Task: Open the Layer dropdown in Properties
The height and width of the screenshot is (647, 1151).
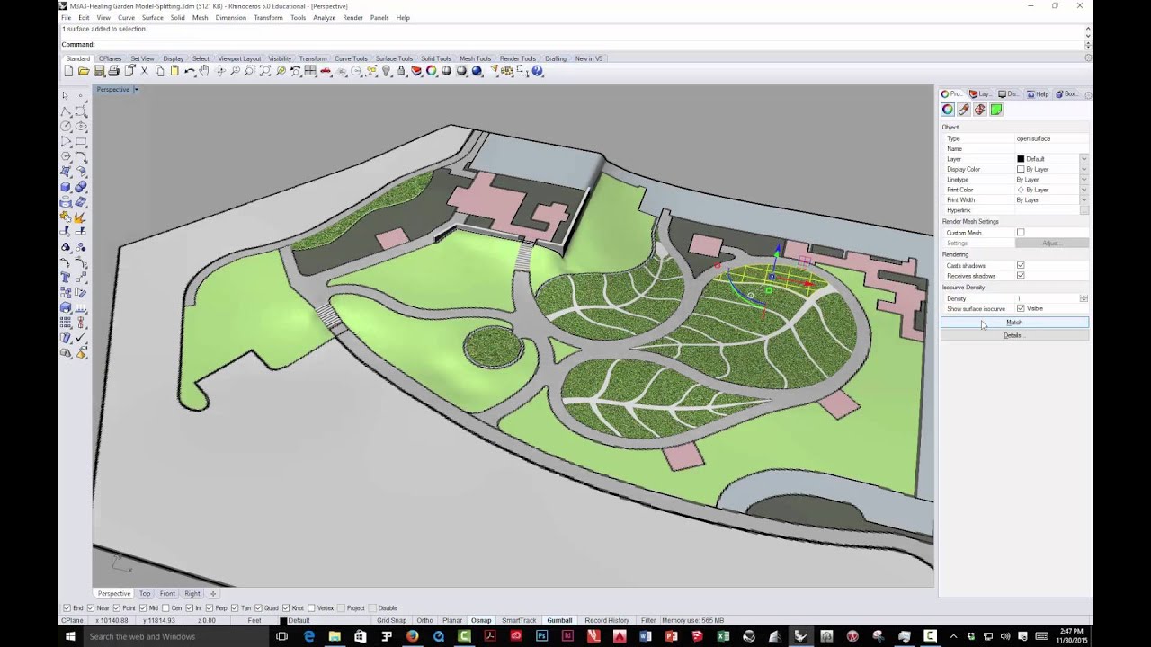Action: (1084, 159)
